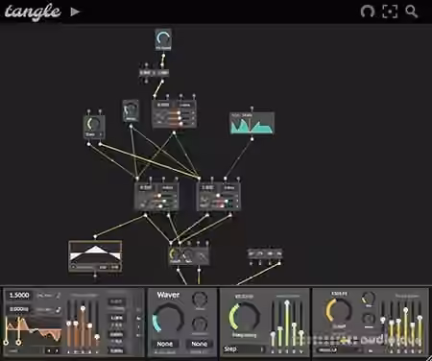Click the large yellow Cutoff knob

[339, 310]
